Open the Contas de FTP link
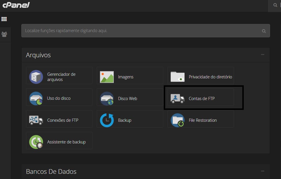281x179 pixels. point(202,99)
